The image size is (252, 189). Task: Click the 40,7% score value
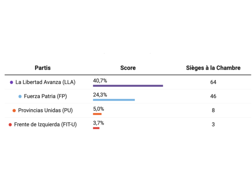click(100, 80)
